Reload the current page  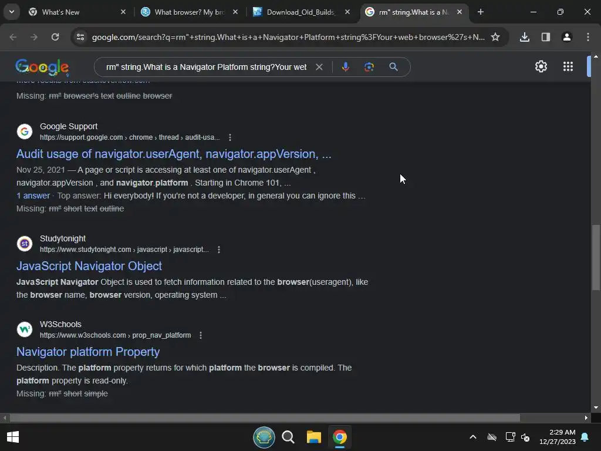[55, 37]
